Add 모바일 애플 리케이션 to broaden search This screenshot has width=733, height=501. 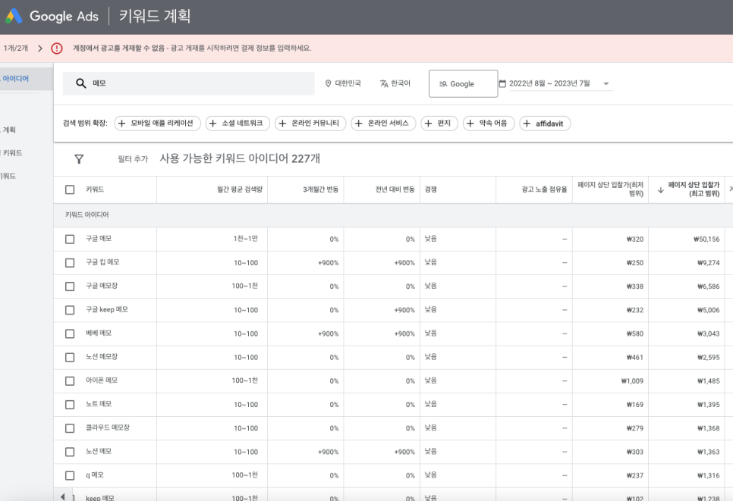click(x=157, y=124)
